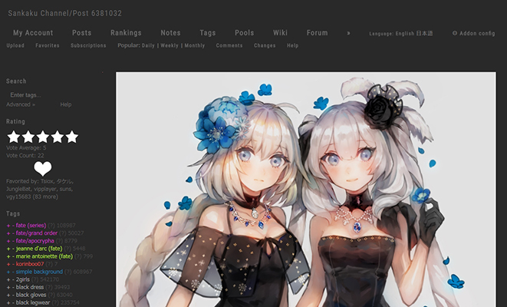Open Changes page
The image size is (507, 307).
(x=265, y=45)
